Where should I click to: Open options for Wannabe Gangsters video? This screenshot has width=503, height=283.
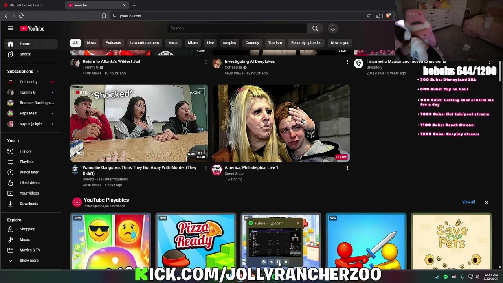(206, 168)
